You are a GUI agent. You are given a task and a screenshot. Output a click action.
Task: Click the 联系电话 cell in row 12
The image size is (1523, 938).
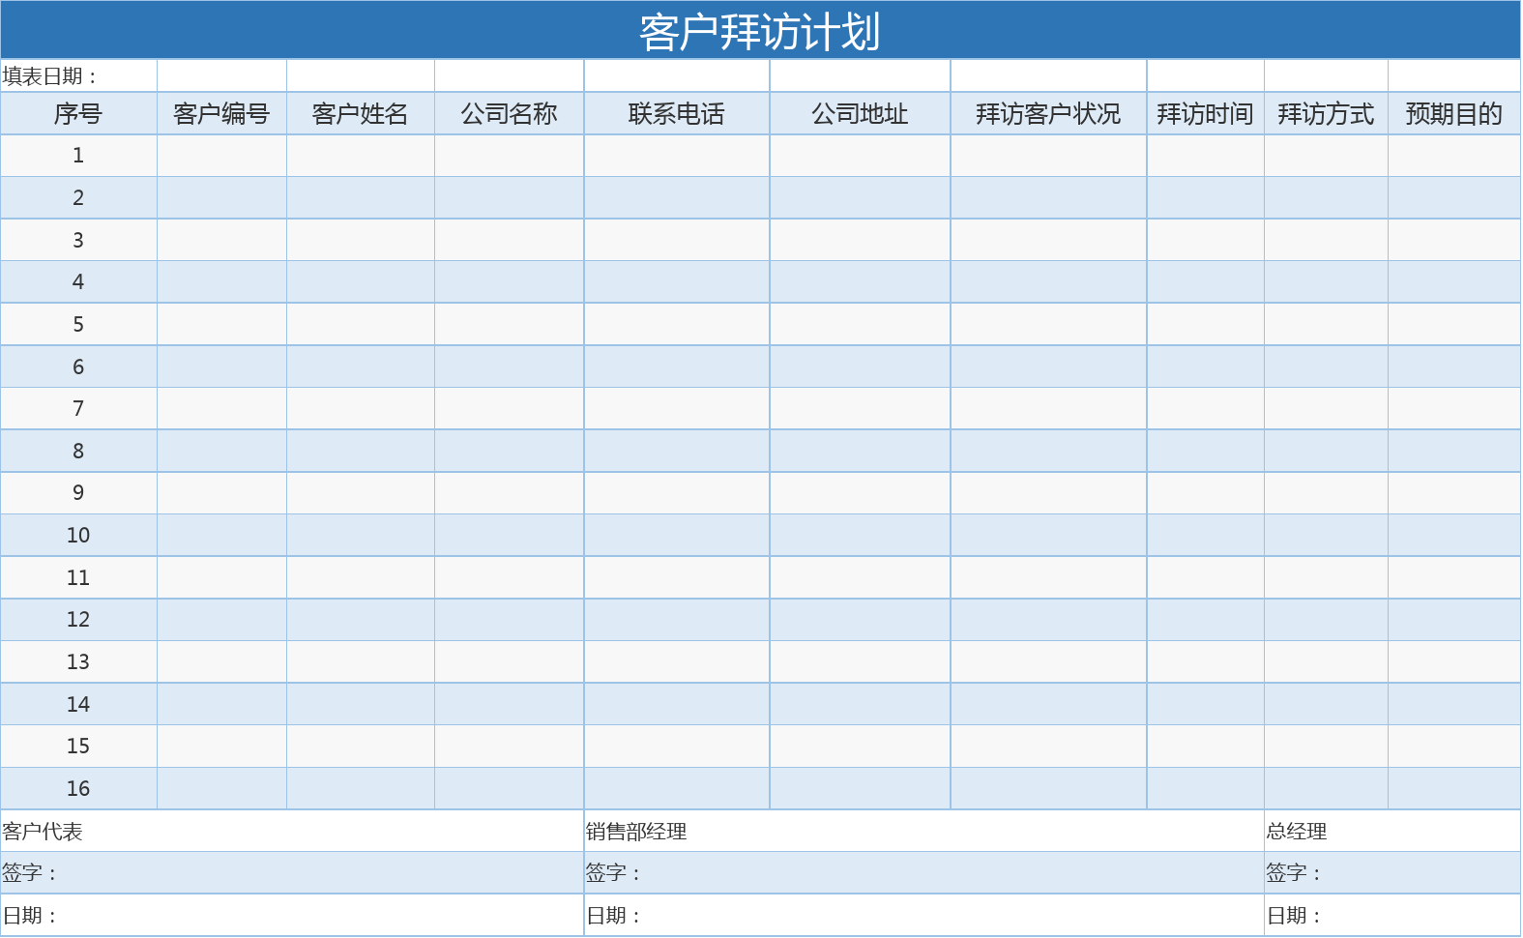click(677, 620)
